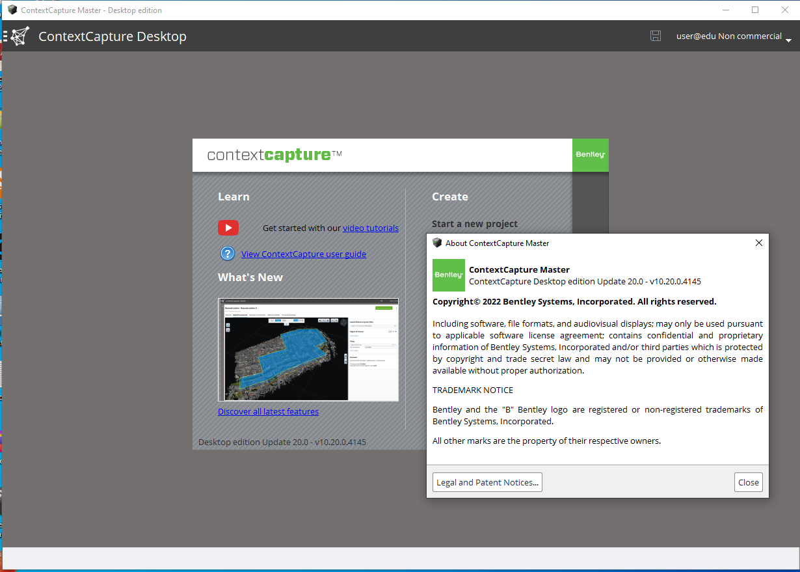Minimize the ContextCapture Master window
800x572 pixels.
coord(726,10)
